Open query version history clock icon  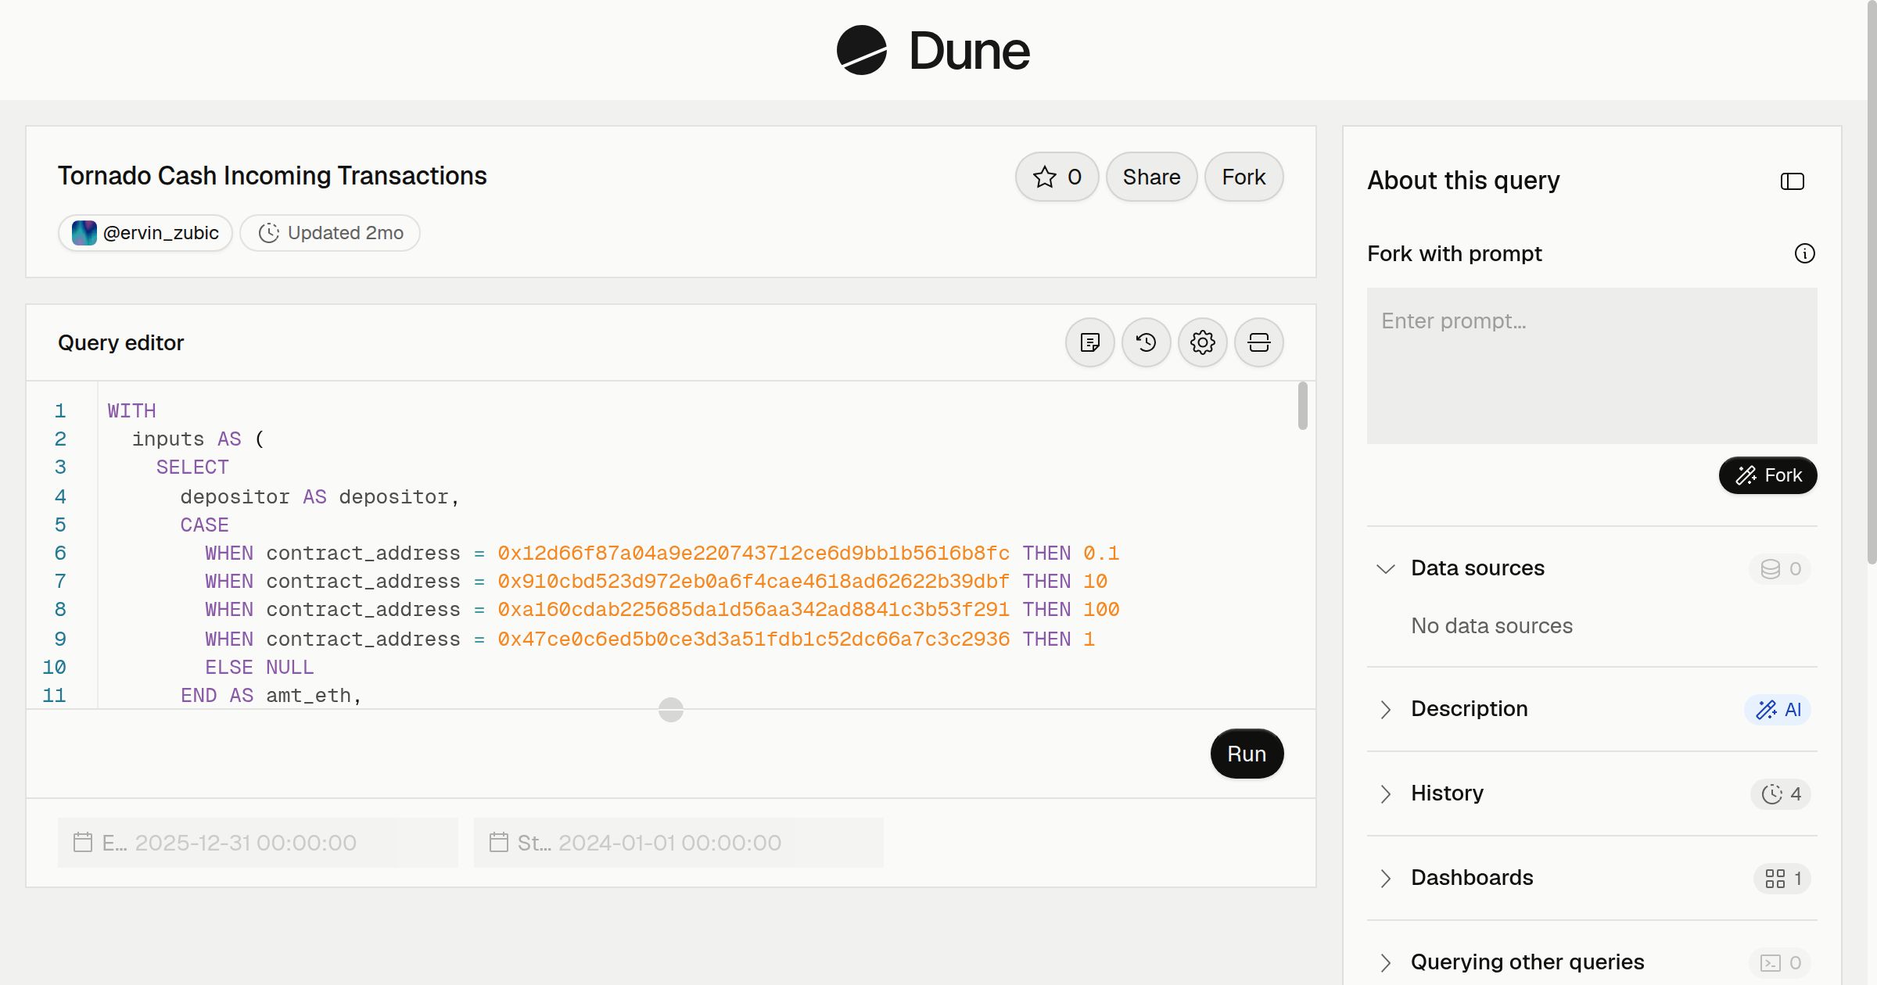[1147, 342]
